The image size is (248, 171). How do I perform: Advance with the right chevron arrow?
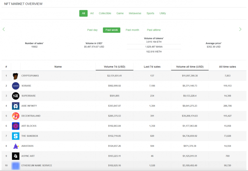(240, 29)
